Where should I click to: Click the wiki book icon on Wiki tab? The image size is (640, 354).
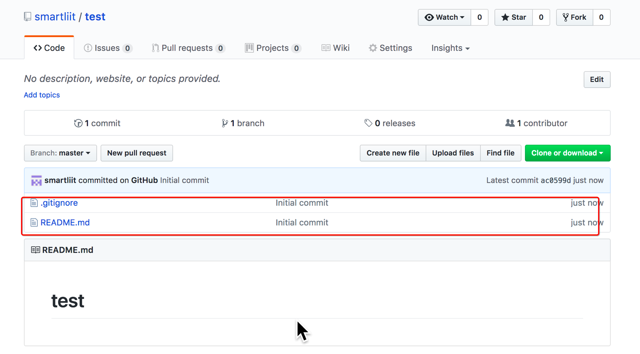[x=326, y=48]
